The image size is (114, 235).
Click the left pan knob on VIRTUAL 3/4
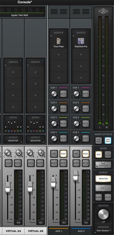tap(8, 152)
